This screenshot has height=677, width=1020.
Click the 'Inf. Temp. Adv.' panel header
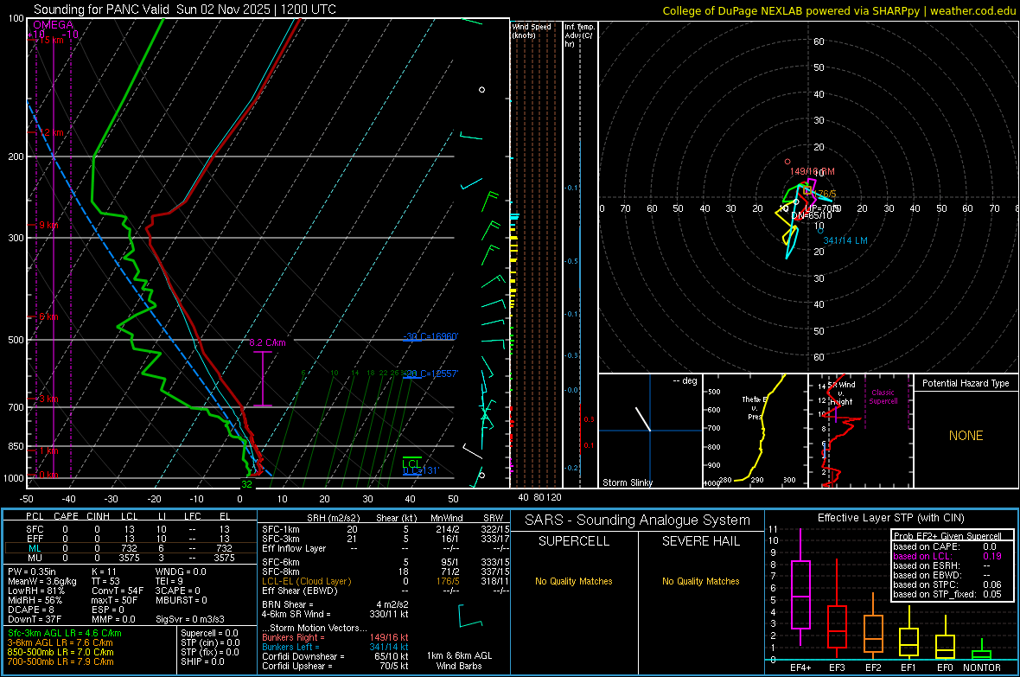tap(579, 35)
